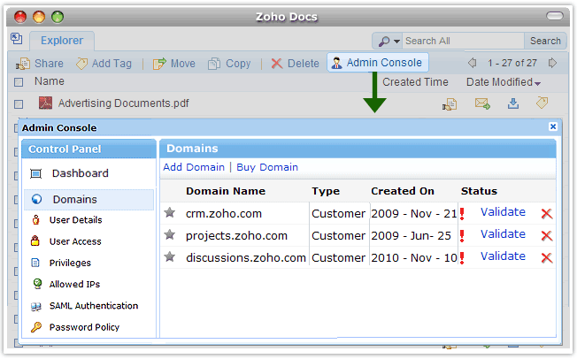The image size is (577, 359).
Task: Click the Add Tag toolbar item
Action: tap(104, 64)
